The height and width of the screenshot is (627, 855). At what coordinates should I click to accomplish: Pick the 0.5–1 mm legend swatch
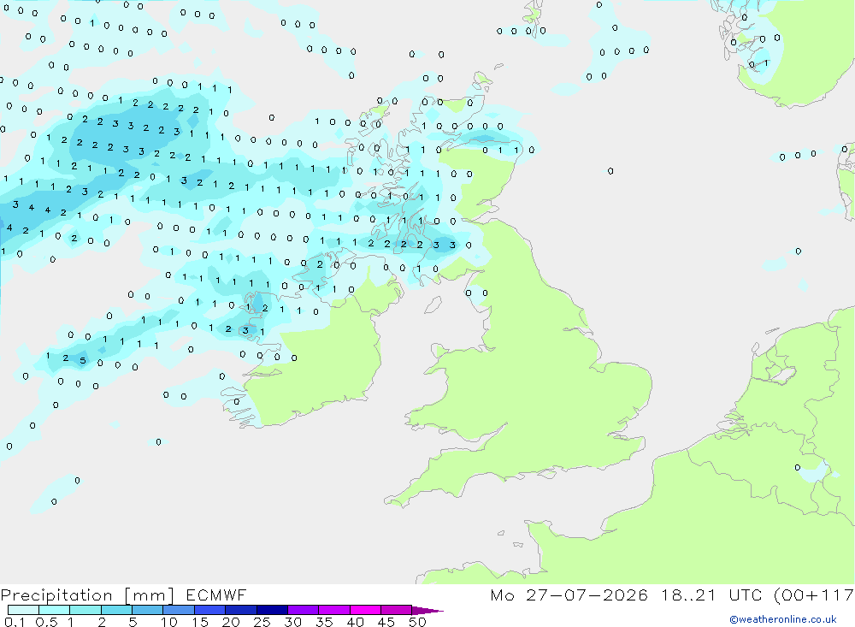pyautogui.click(x=54, y=610)
